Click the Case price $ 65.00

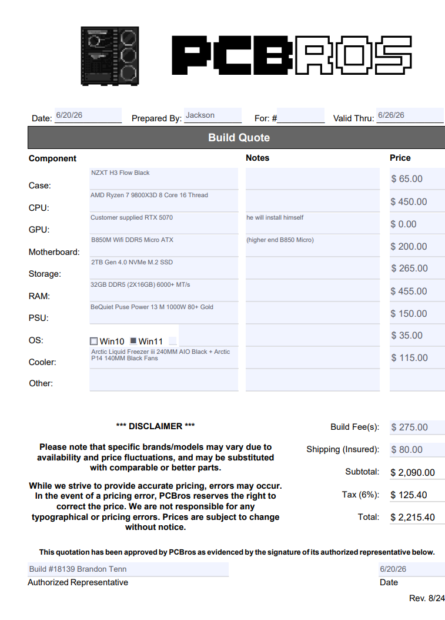click(417, 179)
